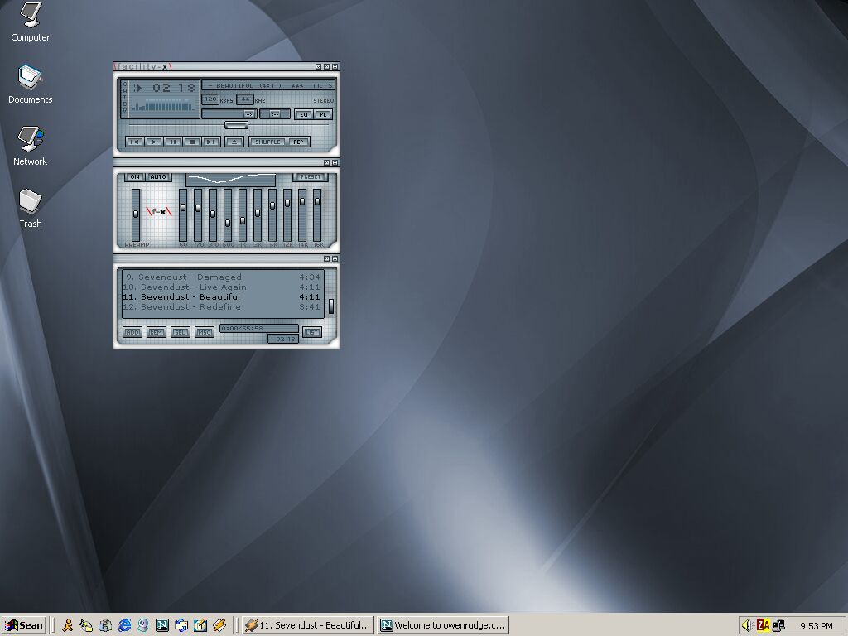Viewport: 848px width, 636px height.
Task: Skip to the next track
Action: click(211, 142)
